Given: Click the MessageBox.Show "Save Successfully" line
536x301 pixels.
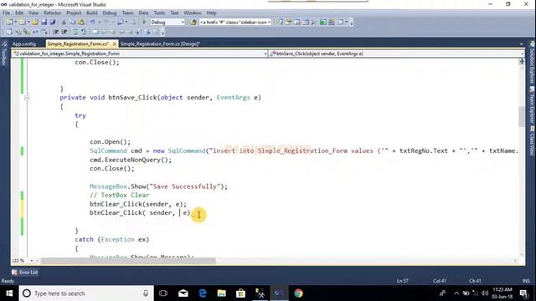Looking at the screenshot, I should [158, 186].
